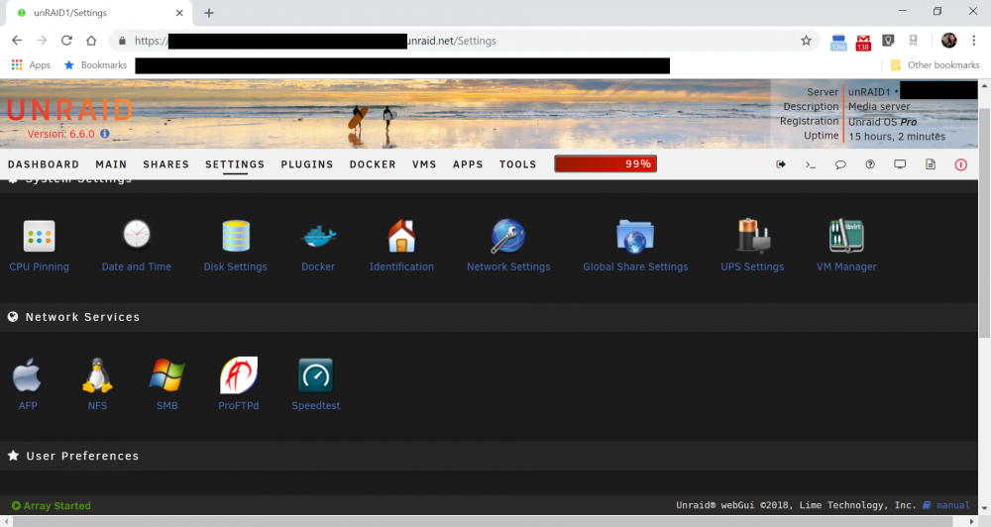
Task: Open NFS penguin icon
Action: click(x=97, y=375)
